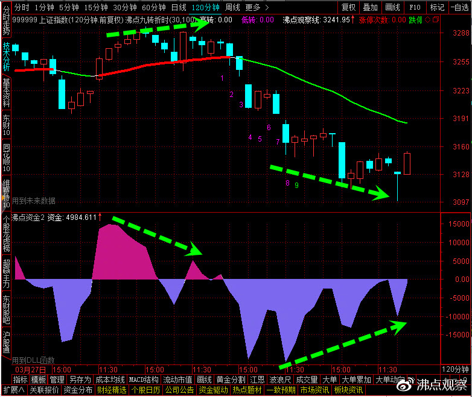The width and height of the screenshot is (472, 397).
Task: Expand the 更多 period list
Action: pos(257,7)
